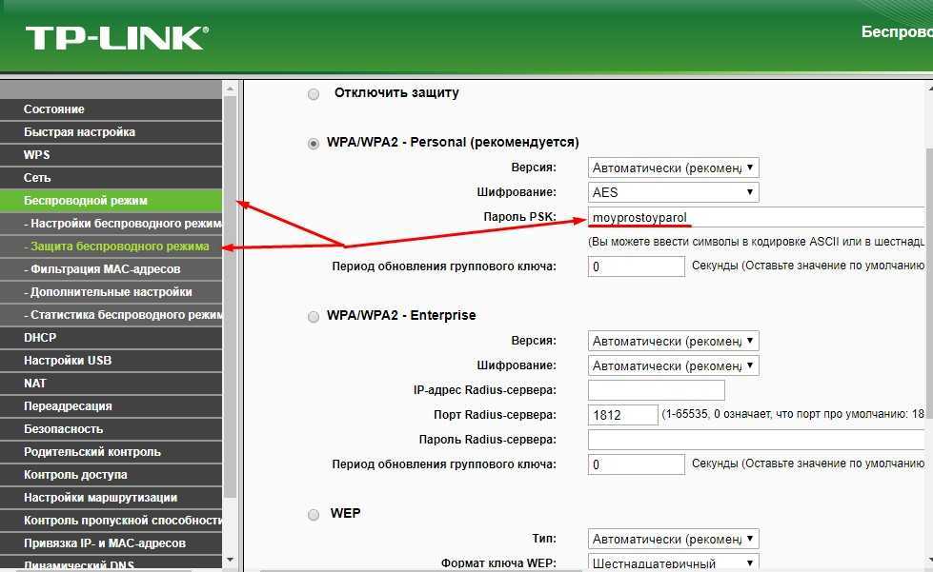Click the 'Пароль PSK' password field
The width and height of the screenshot is (933, 572).
coord(755,217)
